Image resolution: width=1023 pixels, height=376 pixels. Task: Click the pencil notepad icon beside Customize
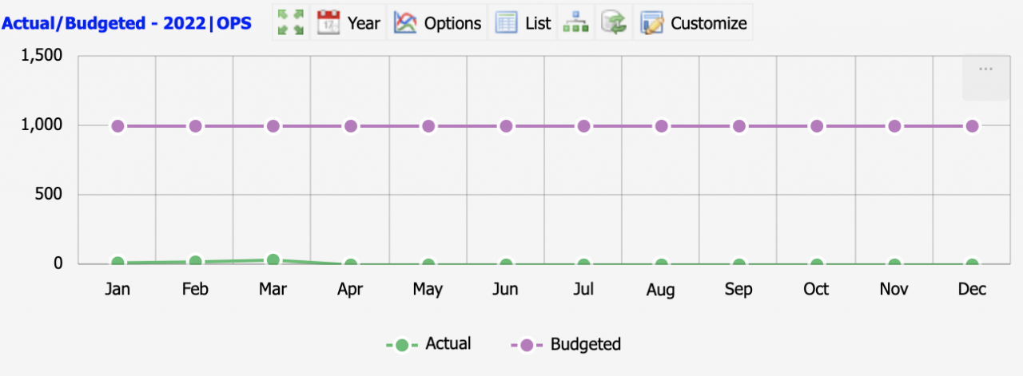[652, 22]
